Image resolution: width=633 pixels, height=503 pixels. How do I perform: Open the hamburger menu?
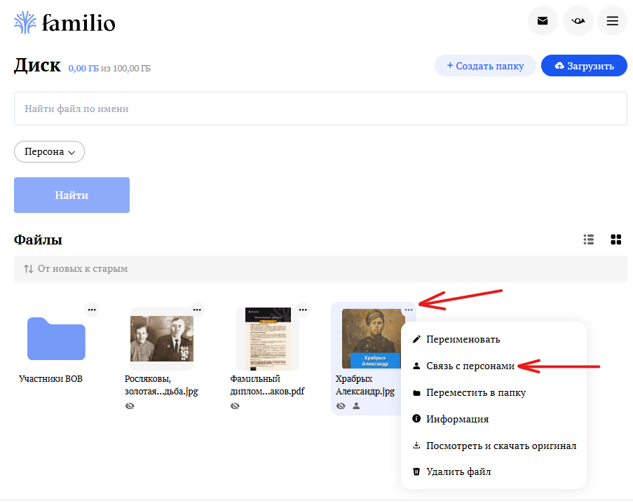coord(613,20)
